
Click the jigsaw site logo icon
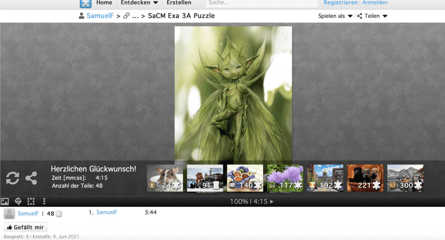click(x=86, y=3)
